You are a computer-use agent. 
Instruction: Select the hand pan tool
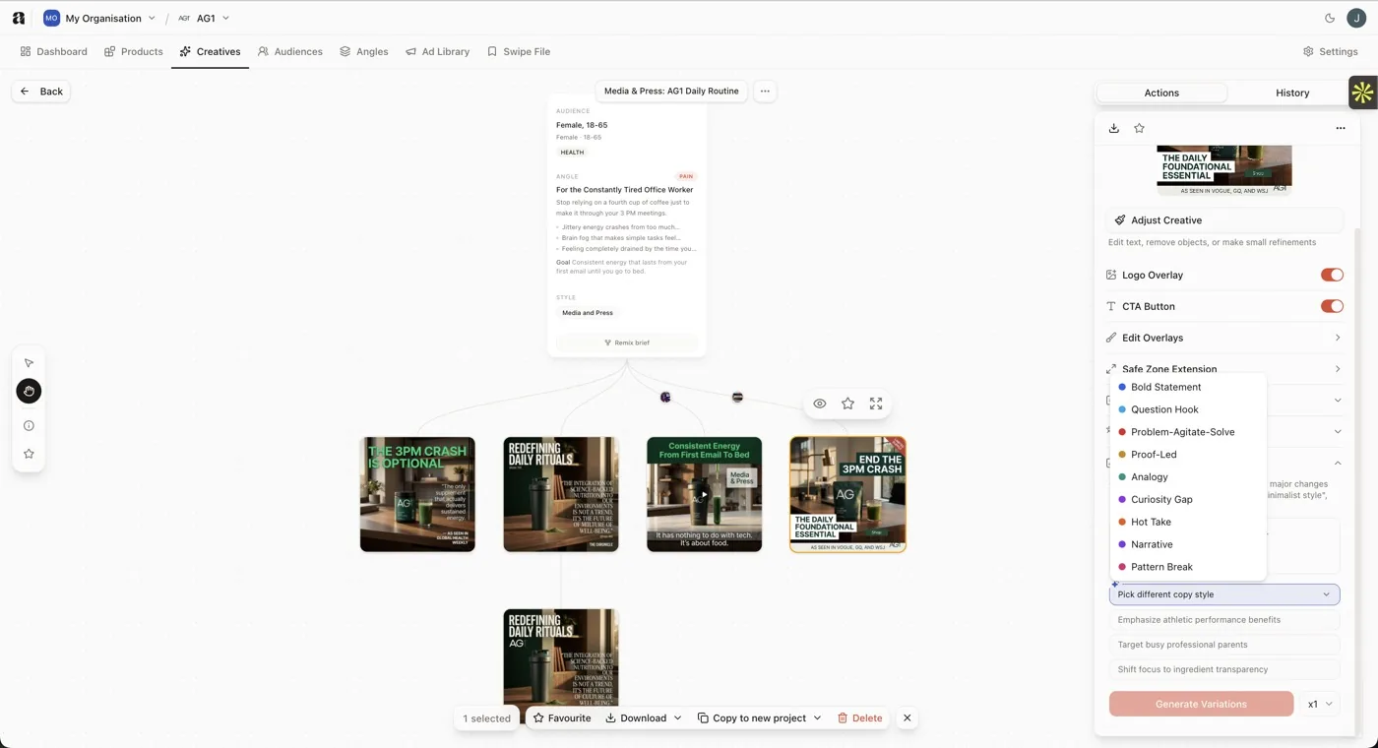pos(29,391)
